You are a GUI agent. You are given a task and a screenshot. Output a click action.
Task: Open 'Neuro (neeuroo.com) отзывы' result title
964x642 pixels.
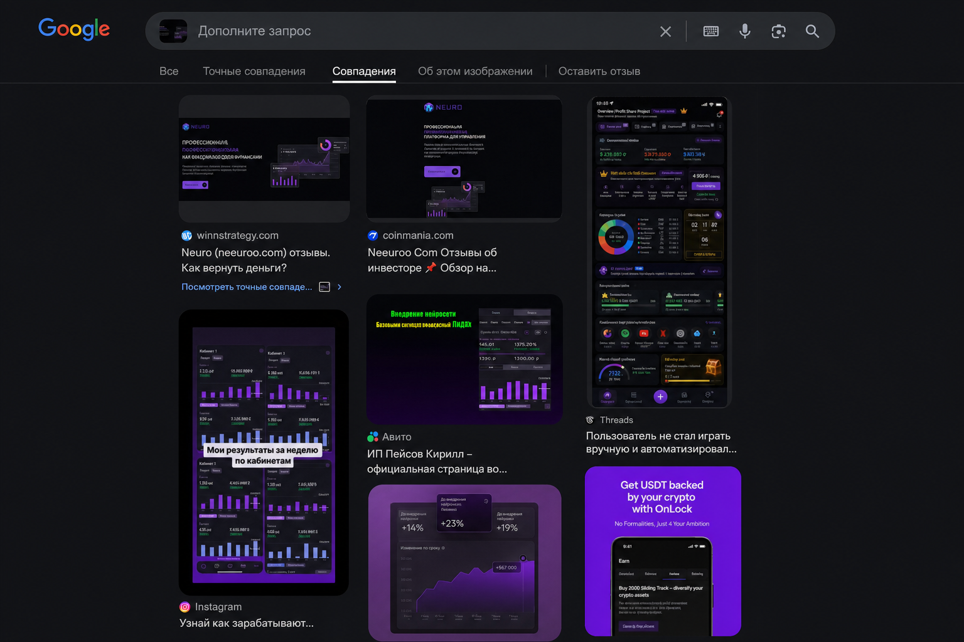tap(256, 260)
